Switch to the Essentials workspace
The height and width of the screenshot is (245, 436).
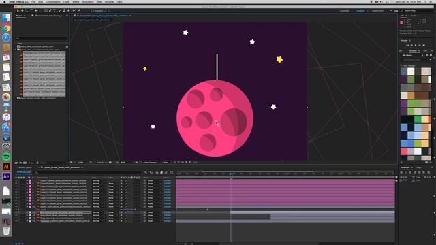tap(345, 11)
